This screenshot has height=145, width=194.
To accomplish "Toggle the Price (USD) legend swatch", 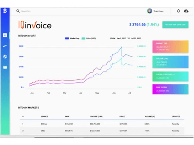I will tap(83, 38).
